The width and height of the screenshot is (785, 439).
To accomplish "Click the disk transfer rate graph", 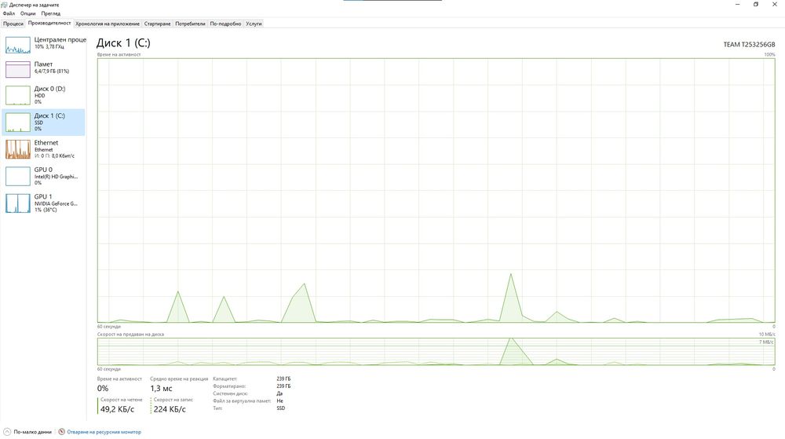I will pyautogui.click(x=436, y=351).
